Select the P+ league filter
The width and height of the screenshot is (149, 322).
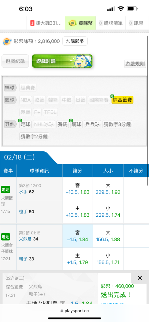(37, 112)
